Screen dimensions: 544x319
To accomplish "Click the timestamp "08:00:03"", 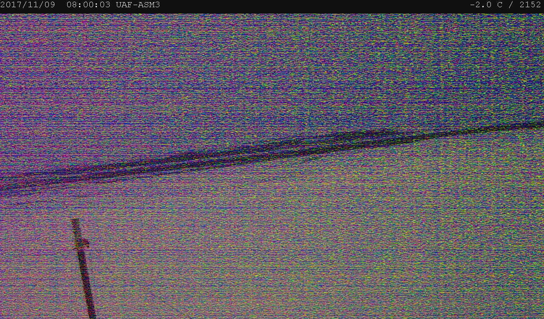I will (88, 5).
